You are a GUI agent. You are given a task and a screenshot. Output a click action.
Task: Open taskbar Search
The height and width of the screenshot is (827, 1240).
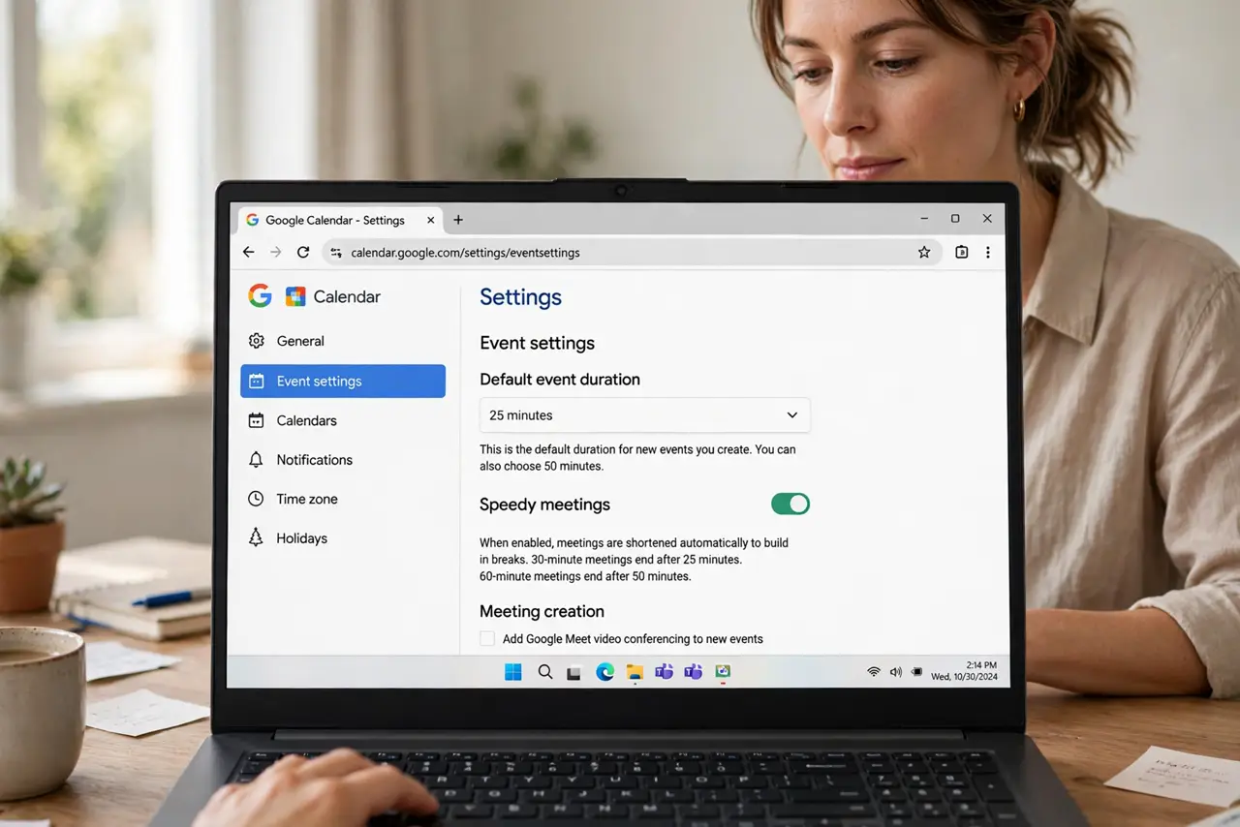point(545,672)
